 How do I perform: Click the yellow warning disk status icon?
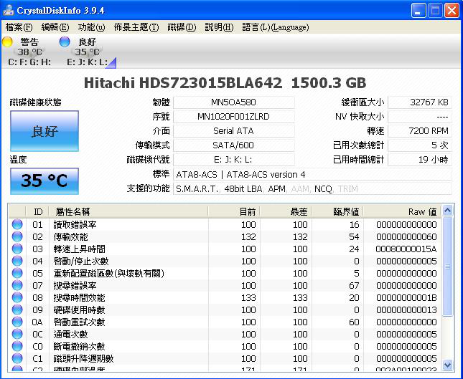(x=8, y=42)
